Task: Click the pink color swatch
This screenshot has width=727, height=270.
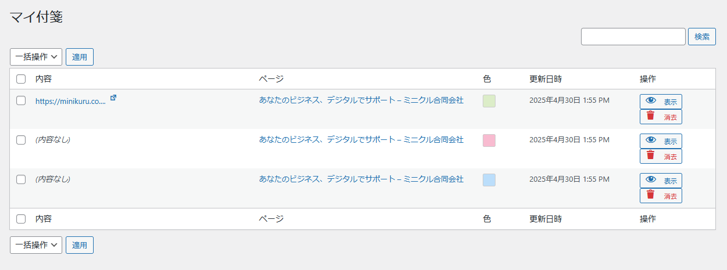Action: (489, 141)
